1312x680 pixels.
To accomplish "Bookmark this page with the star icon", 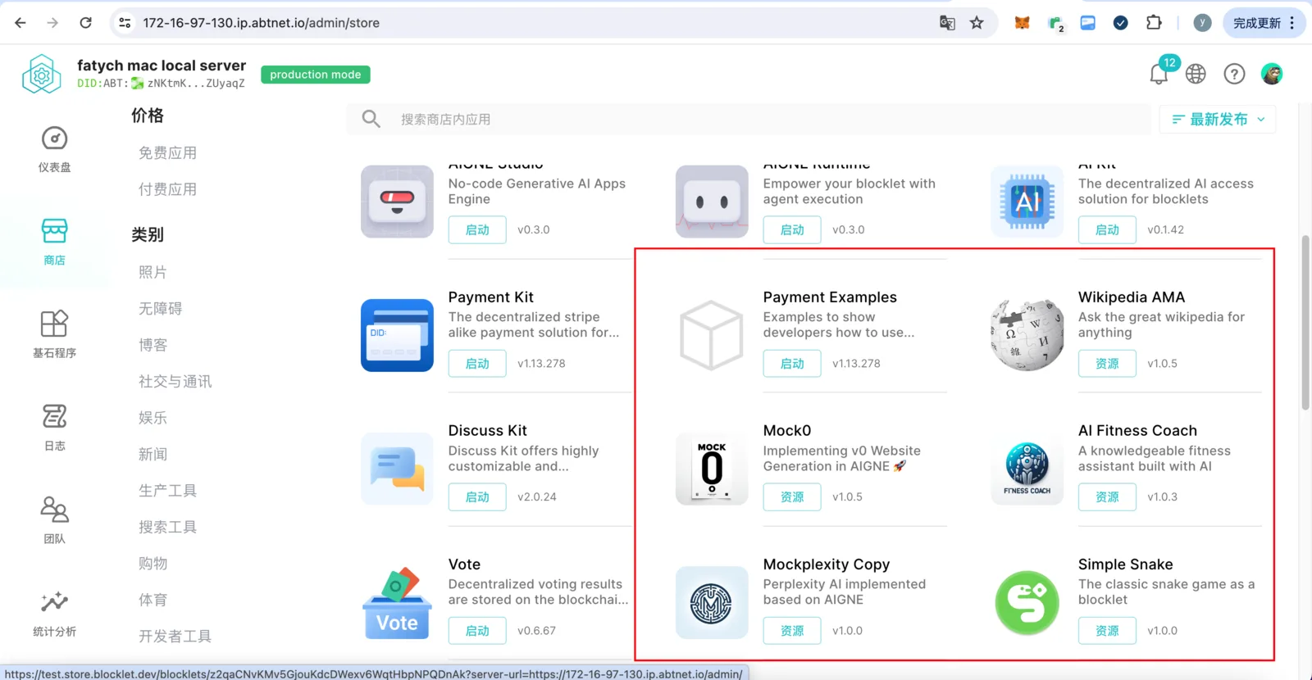I will [x=977, y=23].
